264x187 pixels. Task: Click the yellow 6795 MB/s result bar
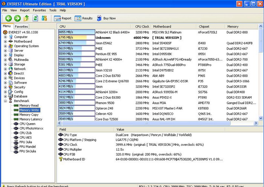click(x=77, y=37)
